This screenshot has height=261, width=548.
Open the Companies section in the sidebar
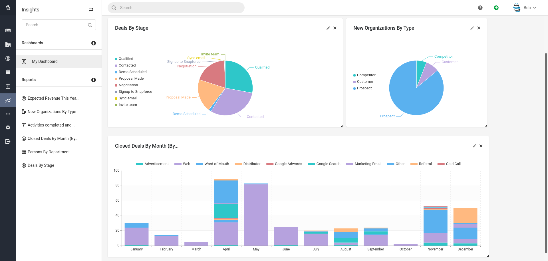click(8, 44)
